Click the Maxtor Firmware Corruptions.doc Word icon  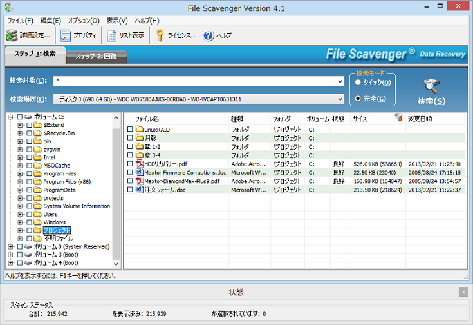pyautogui.click(x=139, y=172)
